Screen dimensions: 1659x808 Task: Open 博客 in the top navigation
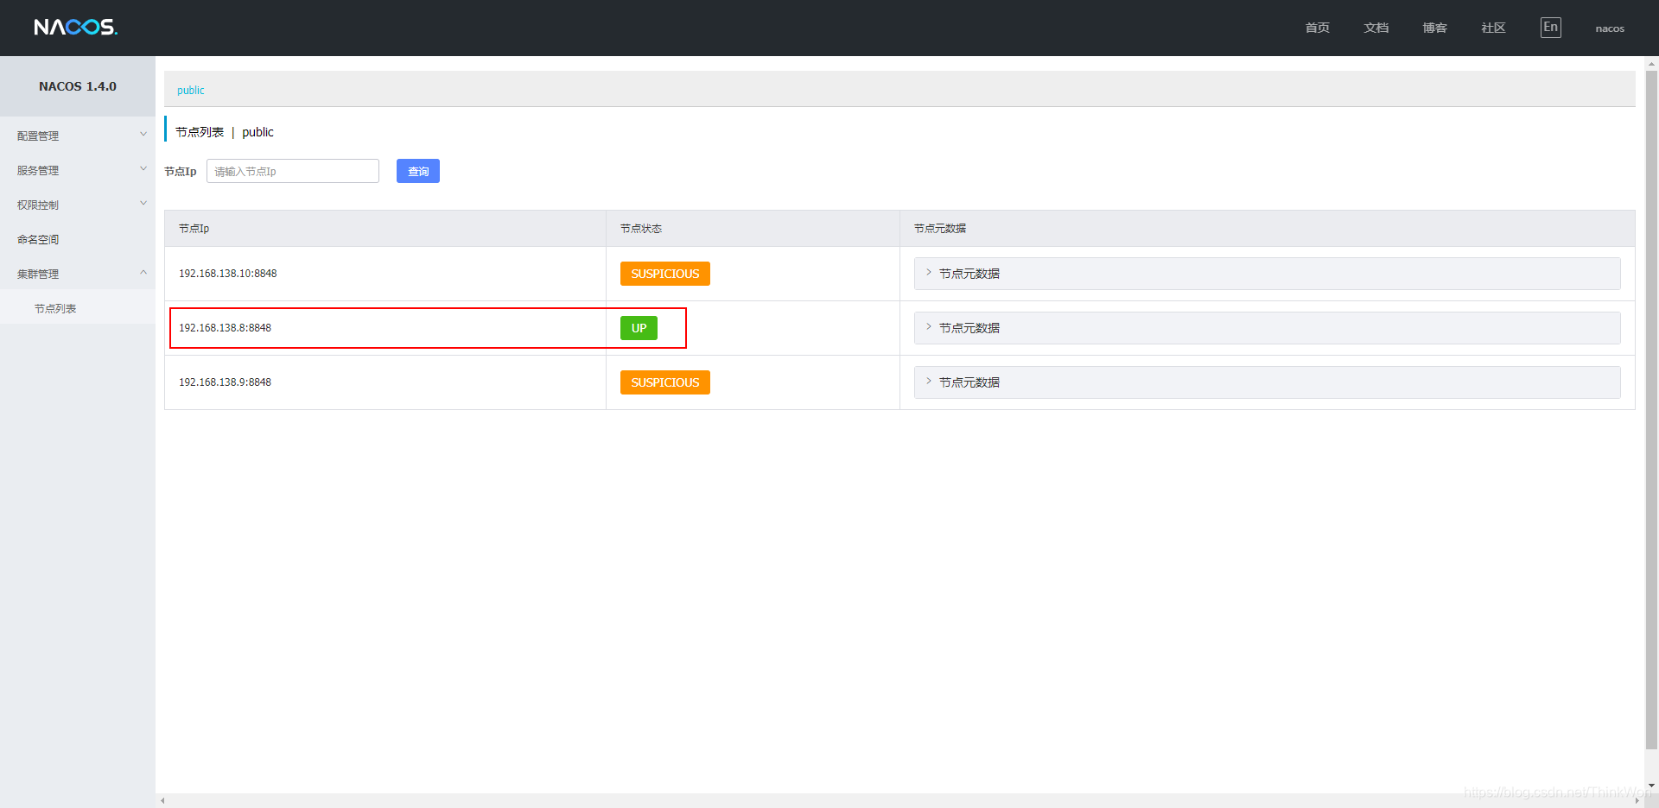(1434, 28)
